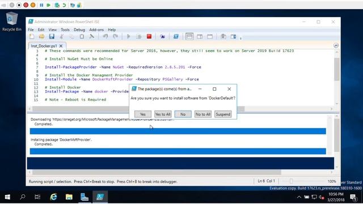Click the Copy toolbar icon
This screenshot has width=363, height=204.
(71, 36)
